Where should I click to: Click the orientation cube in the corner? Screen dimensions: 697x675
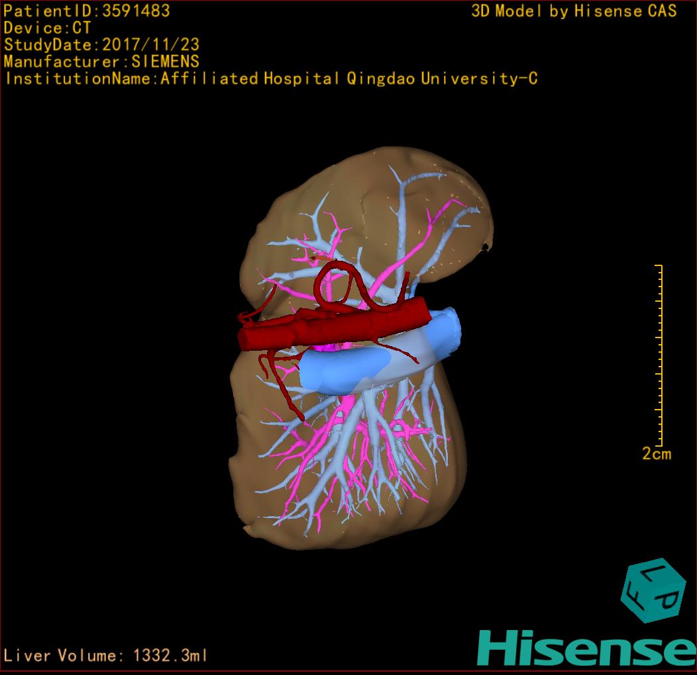653,590
